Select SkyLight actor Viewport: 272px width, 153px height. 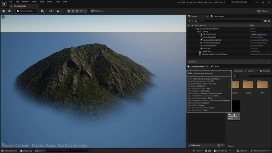pos(207,48)
